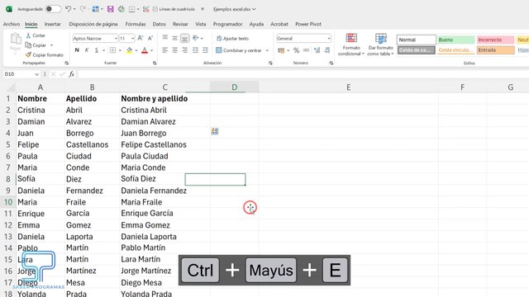Click Flash Fill options icon near D4
This screenshot has height=297, width=529.
click(215, 131)
